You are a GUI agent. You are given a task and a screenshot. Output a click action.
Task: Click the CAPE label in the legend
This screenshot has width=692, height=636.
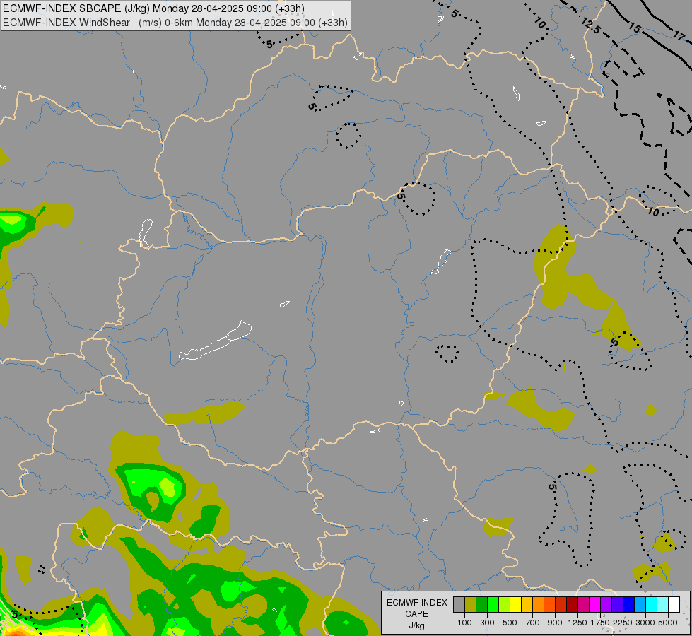416,614
